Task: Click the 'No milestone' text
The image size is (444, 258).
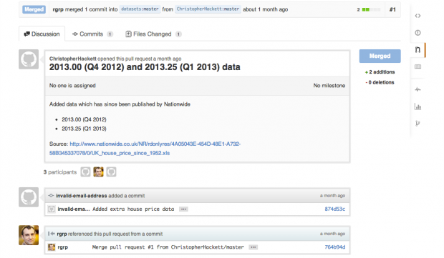Action: (x=329, y=86)
